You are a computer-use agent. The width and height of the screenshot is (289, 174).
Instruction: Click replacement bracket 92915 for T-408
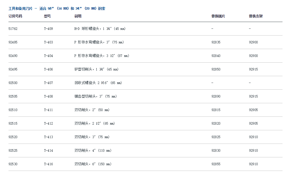pos(253,96)
